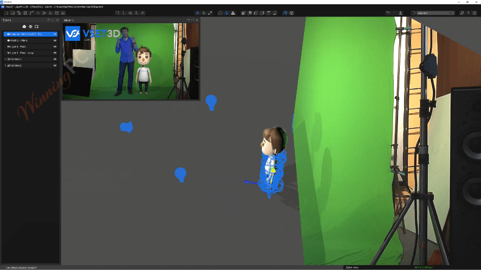Viewport: 481px width, 270px height.
Task: Toggle visibility of Light 1 - Point
Action: [55, 46]
